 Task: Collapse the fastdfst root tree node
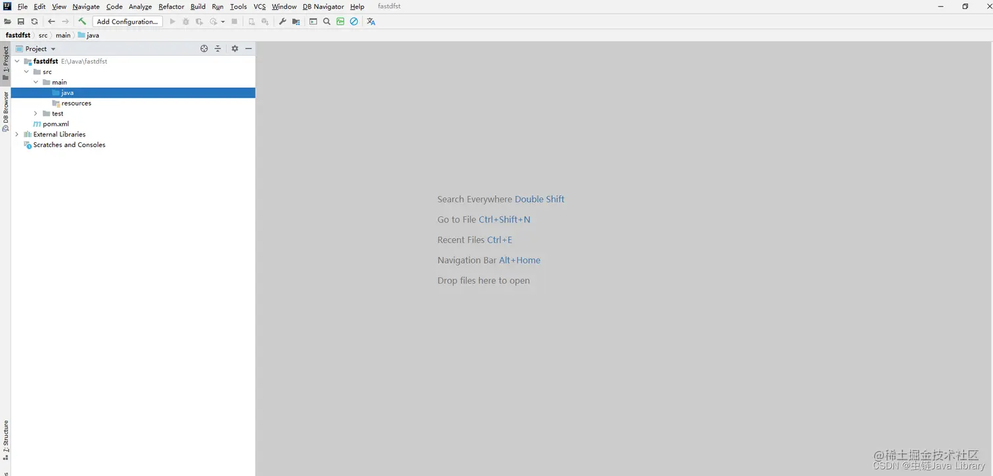(x=17, y=61)
